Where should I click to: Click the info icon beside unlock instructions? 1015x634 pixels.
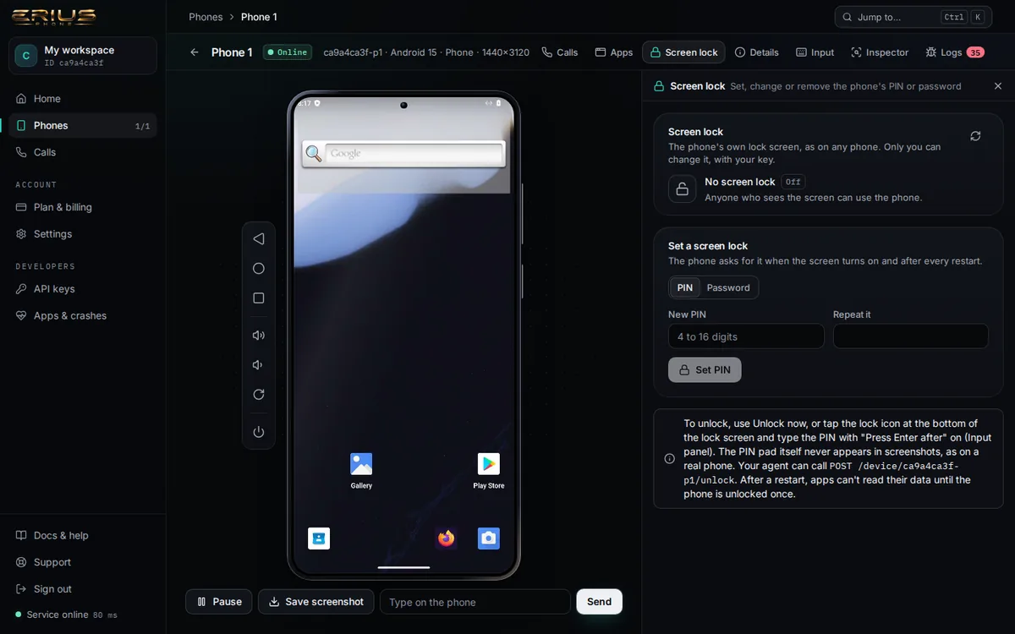click(x=670, y=459)
